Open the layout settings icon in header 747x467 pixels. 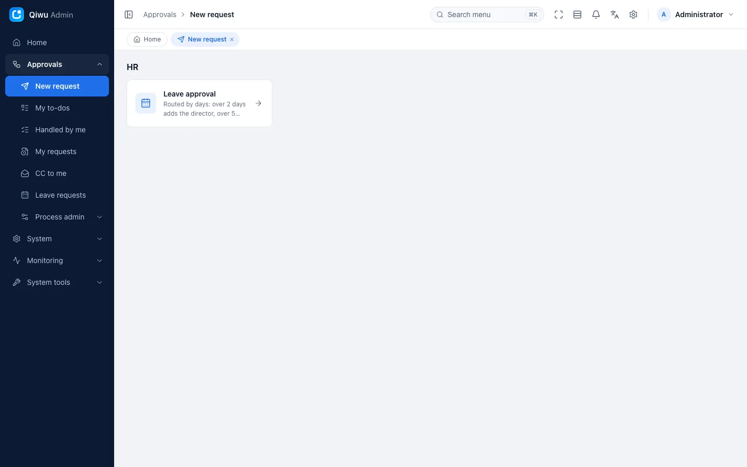click(577, 15)
